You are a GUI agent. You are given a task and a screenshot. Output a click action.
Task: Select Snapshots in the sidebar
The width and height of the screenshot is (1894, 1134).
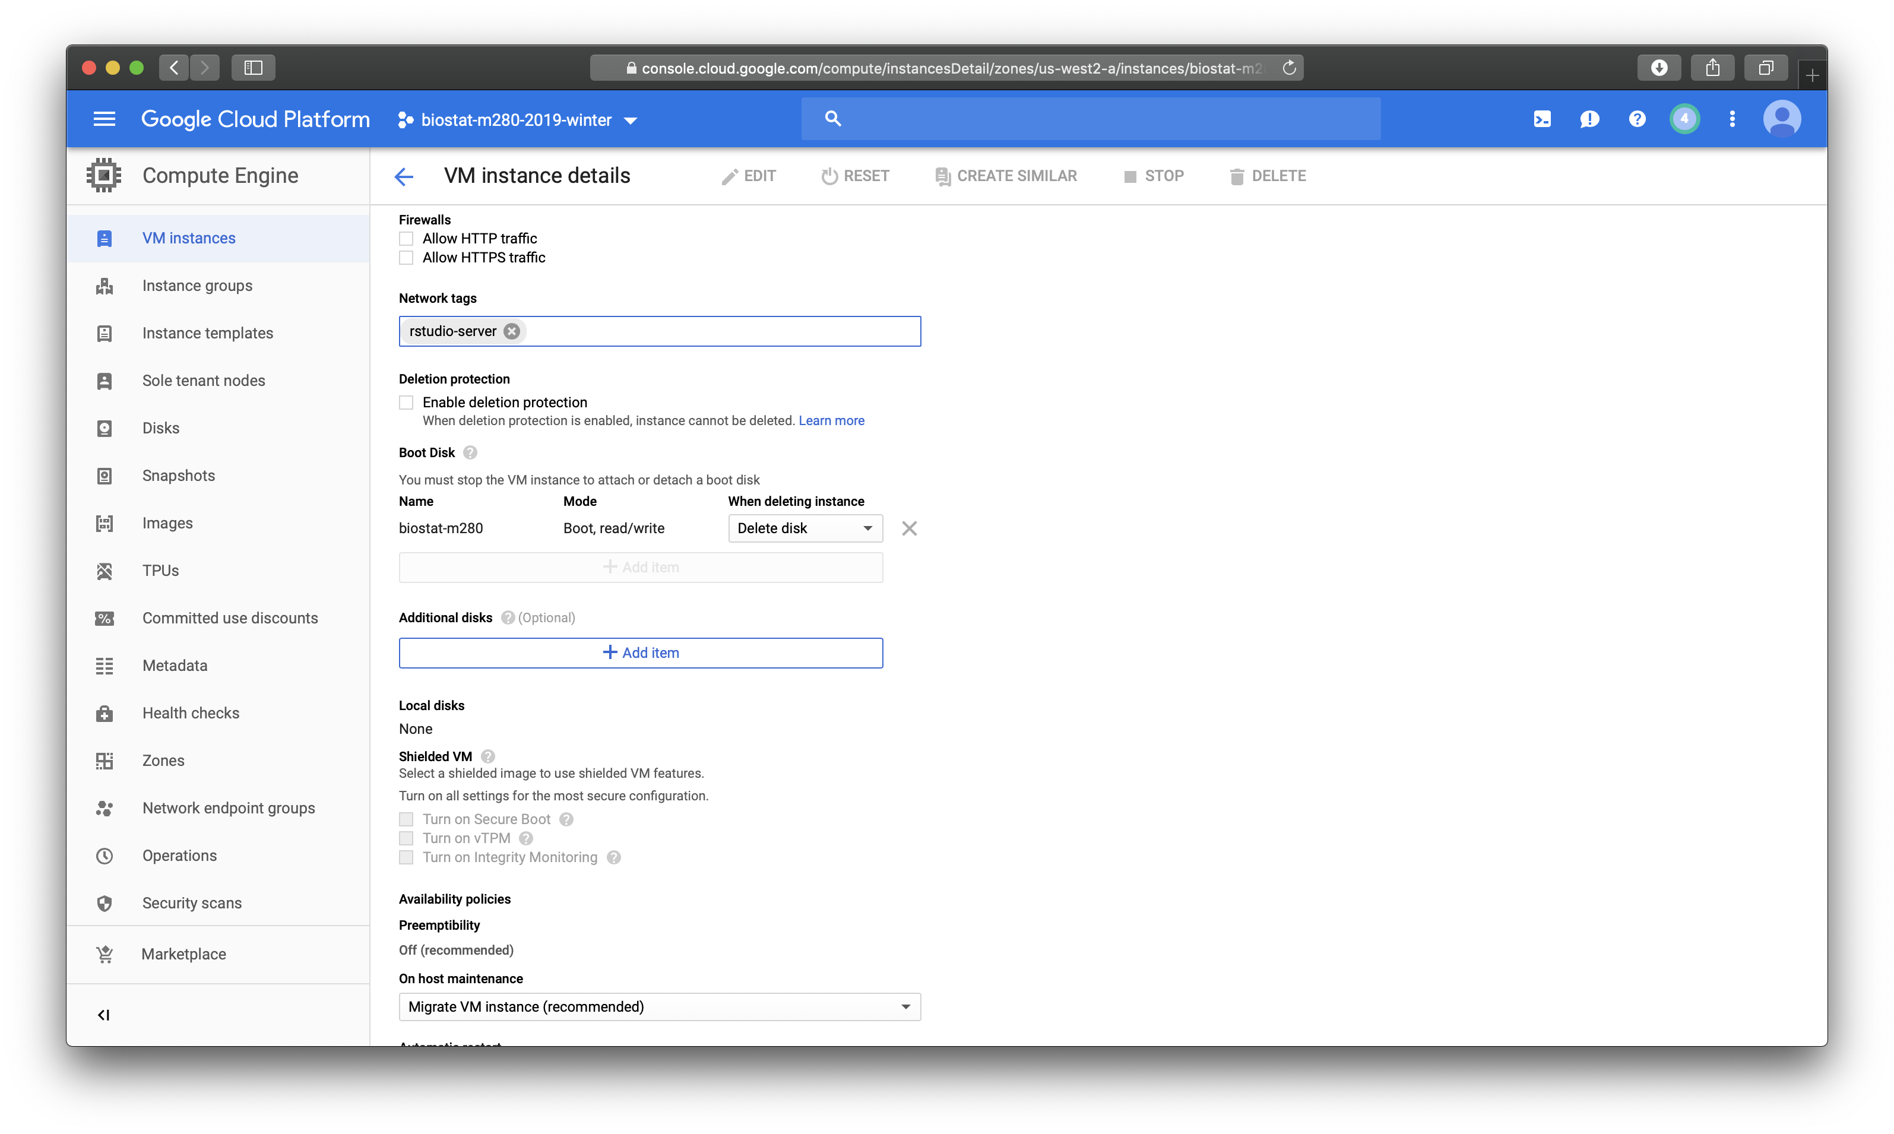click(179, 476)
